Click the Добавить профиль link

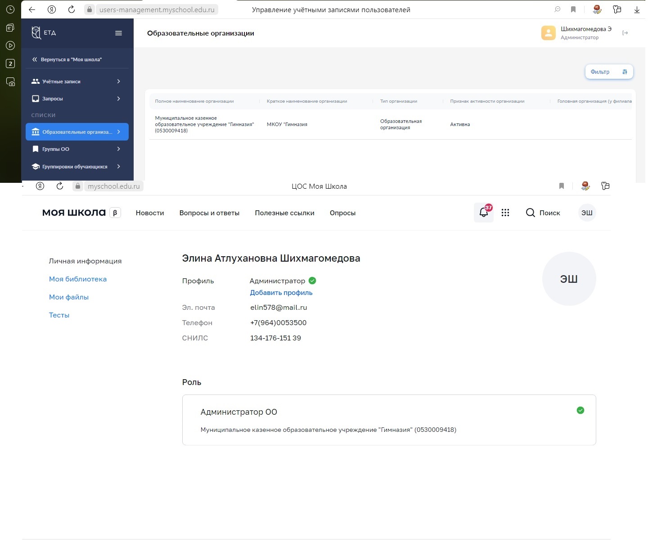(281, 293)
